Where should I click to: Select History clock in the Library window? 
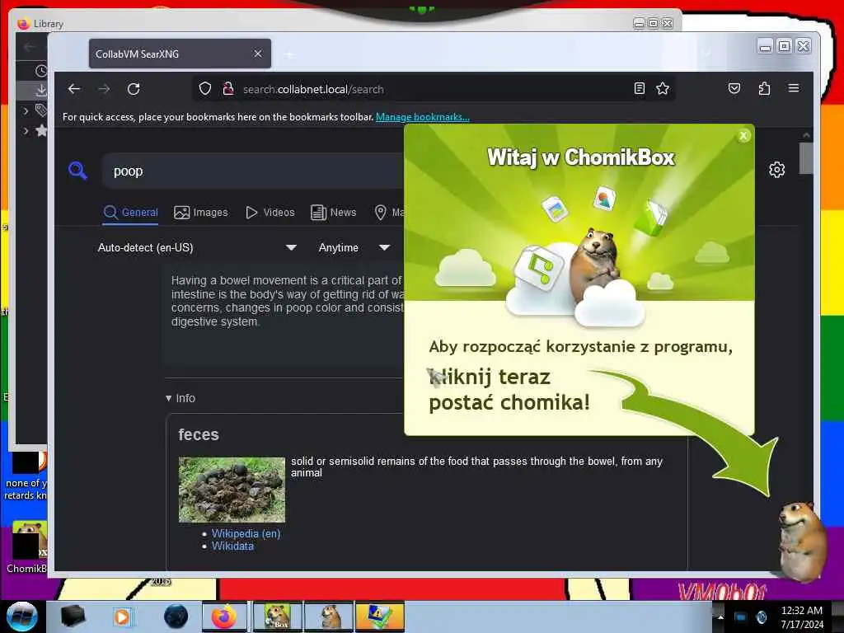coord(41,71)
